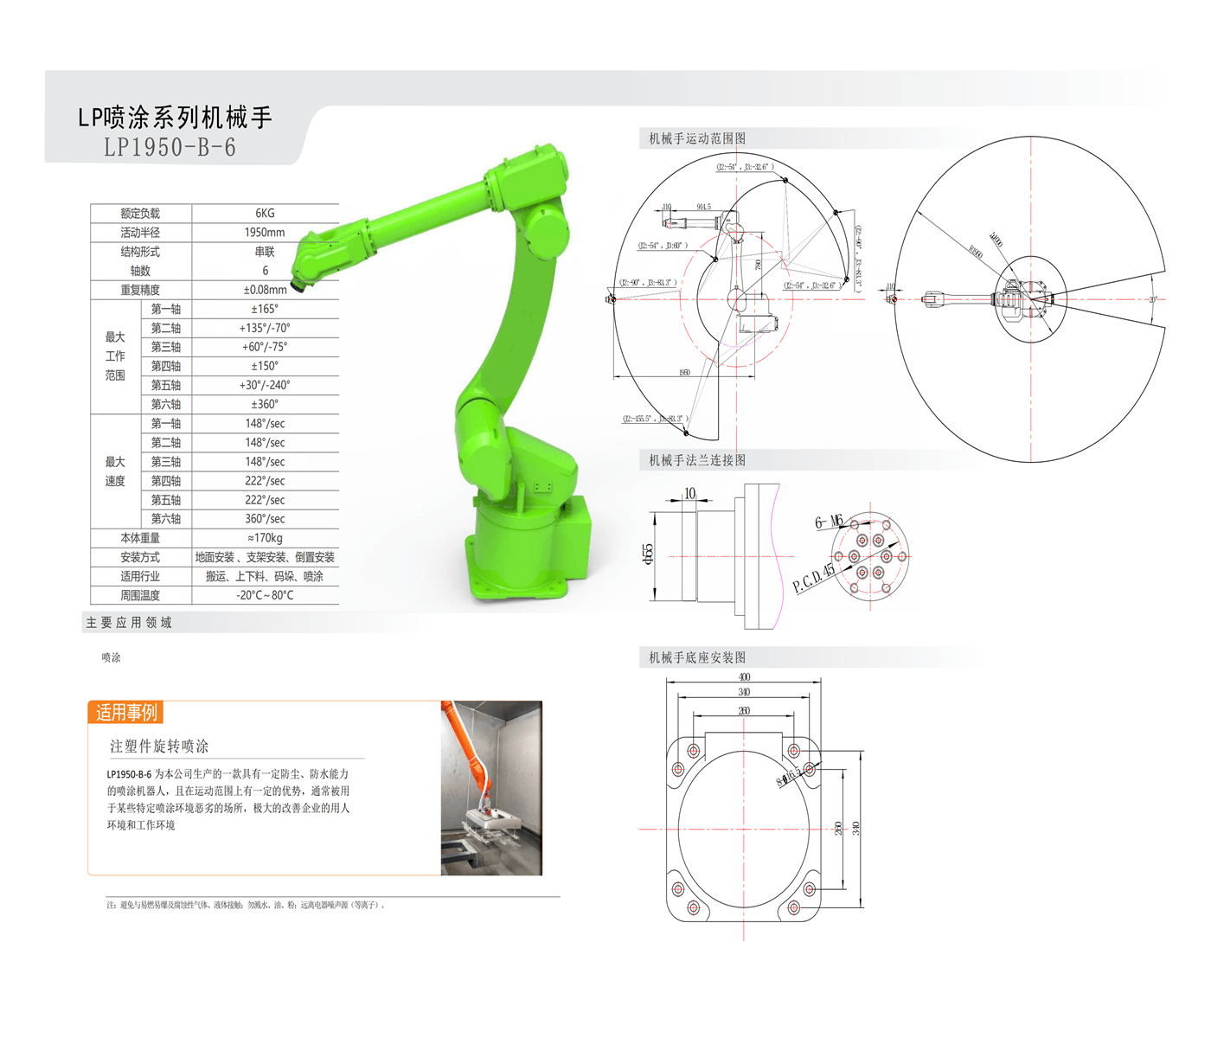The image size is (1211, 1038).
Task: Select the "400" dimension on the base drawing
Action: click(x=744, y=677)
